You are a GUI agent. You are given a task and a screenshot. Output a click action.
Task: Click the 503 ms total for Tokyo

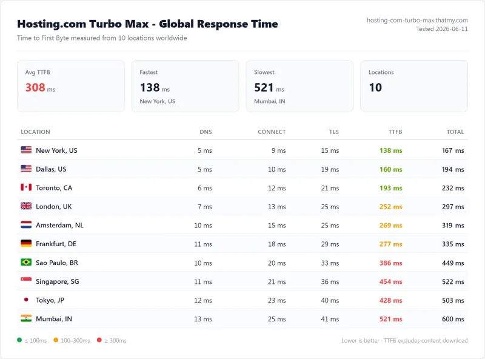[x=453, y=300]
